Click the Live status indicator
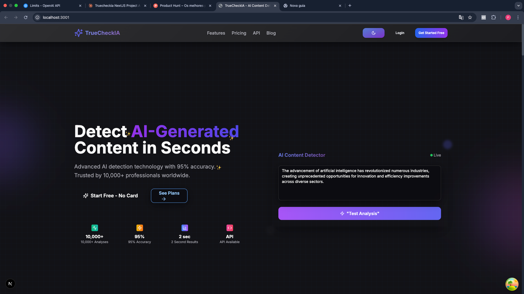Viewport: 524px width, 294px height. coord(436,155)
